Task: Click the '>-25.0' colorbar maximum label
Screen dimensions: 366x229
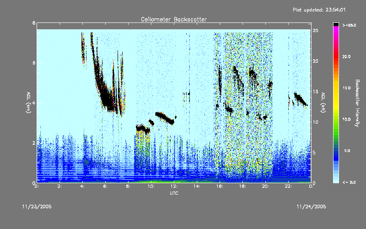Action: click(x=349, y=25)
